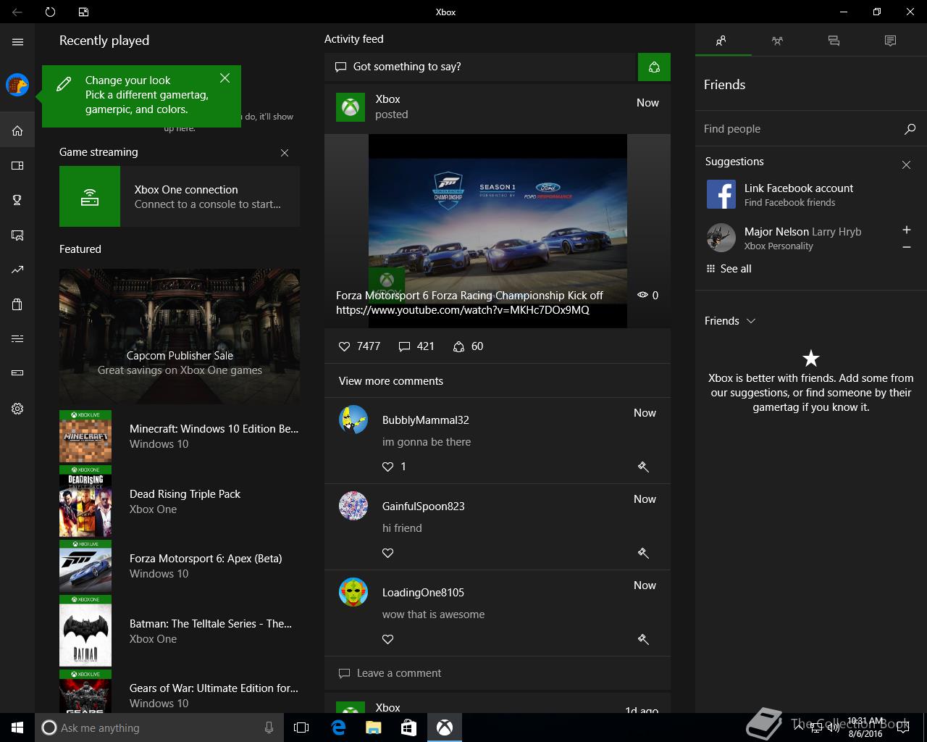Open Minecraft: Windows 10 Edition listing
Image resolution: width=927 pixels, height=742 pixels.
click(x=180, y=436)
